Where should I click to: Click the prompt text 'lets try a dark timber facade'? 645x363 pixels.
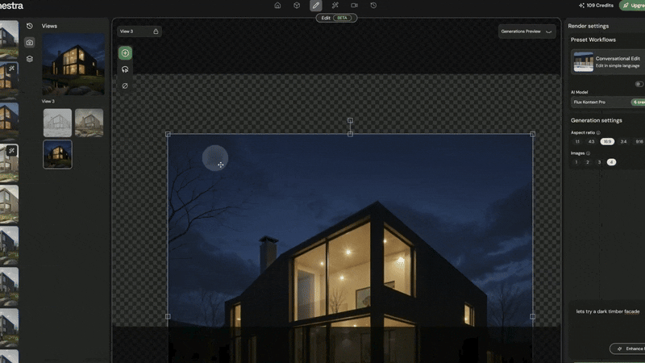[x=608, y=311]
